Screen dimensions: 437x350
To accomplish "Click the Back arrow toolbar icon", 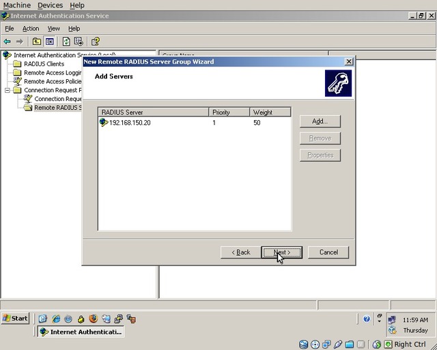I will [8, 42].
